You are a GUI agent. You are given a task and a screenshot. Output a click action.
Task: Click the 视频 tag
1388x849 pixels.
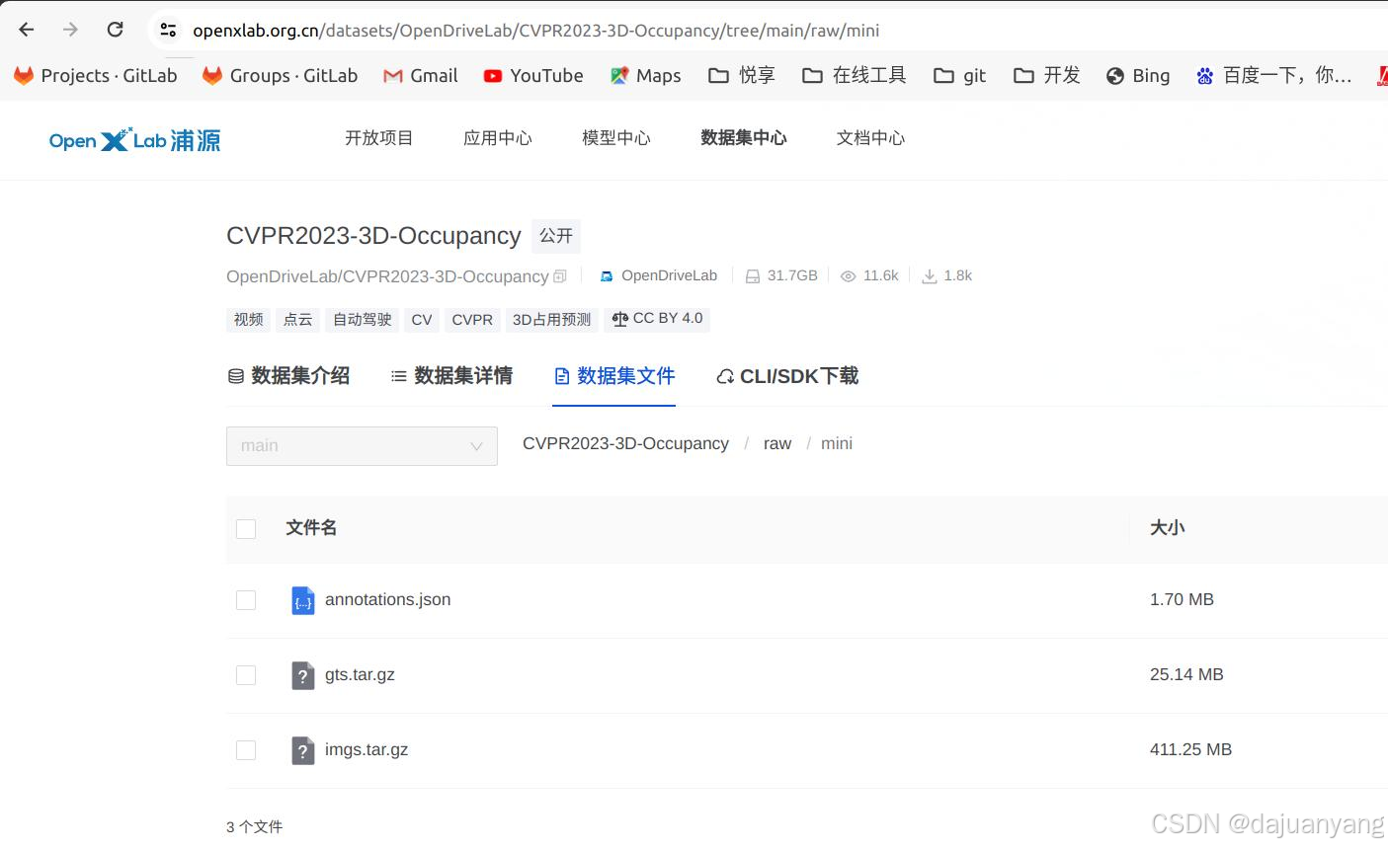coord(248,319)
